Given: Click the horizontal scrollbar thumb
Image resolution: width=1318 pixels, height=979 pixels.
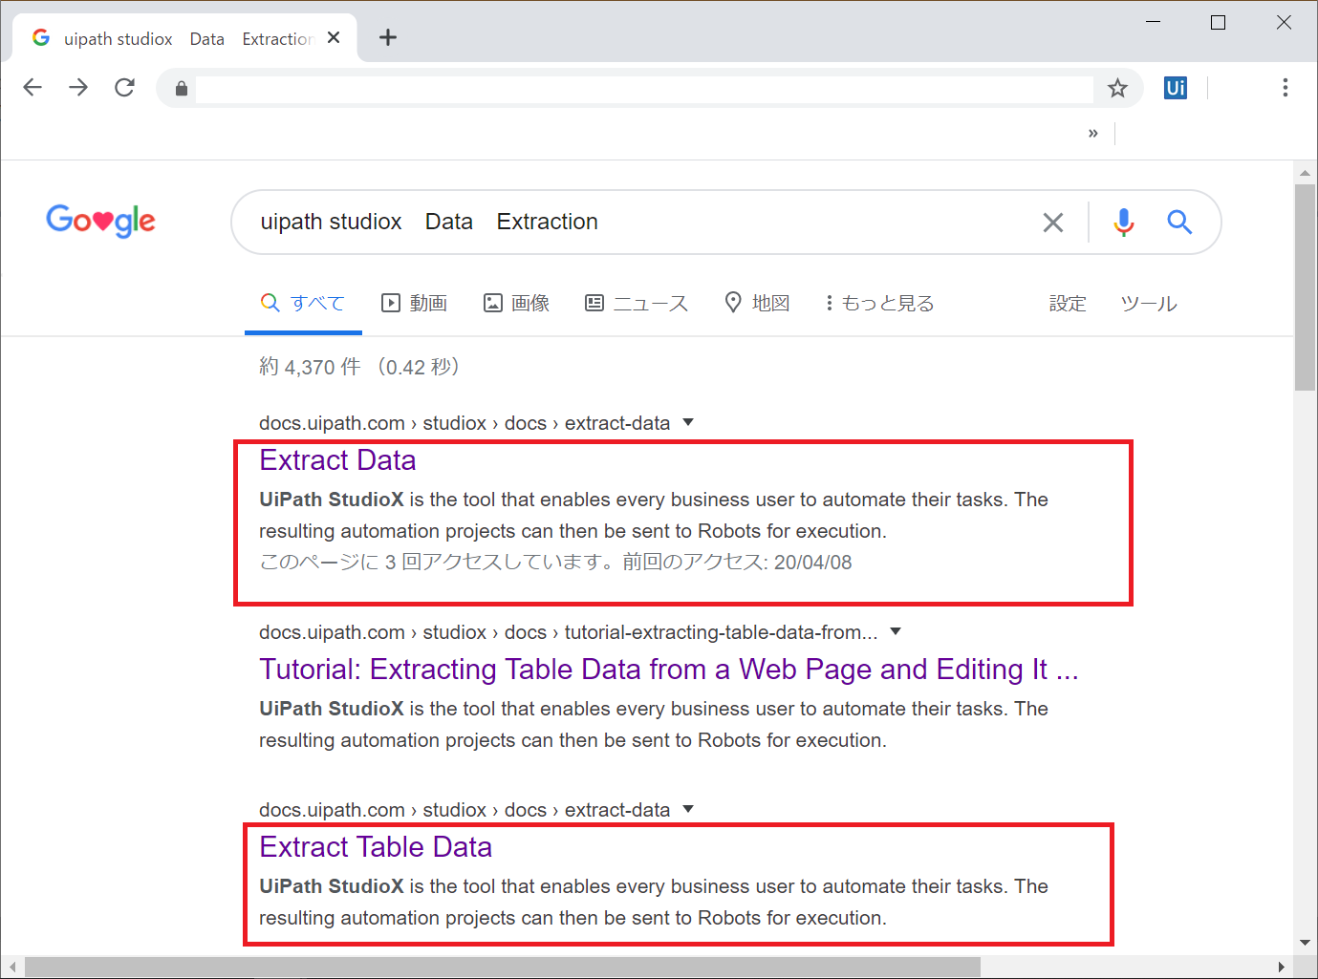Looking at the screenshot, I should click(503, 967).
